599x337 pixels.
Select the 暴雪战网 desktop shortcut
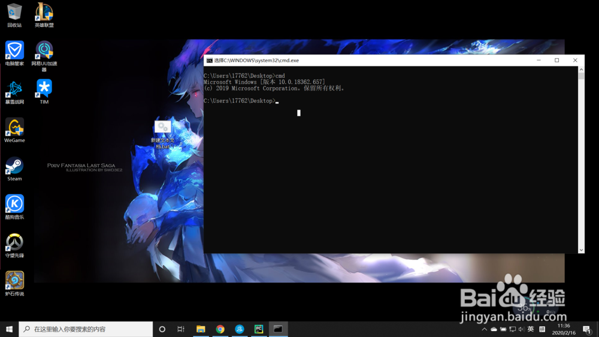tap(14, 92)
